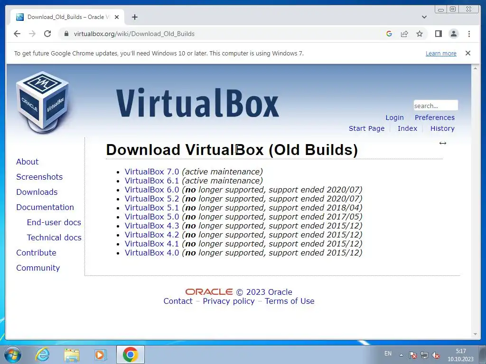Open VirtualBox 6.0 old builds
The image size is (486, 364).
(152, 190)
